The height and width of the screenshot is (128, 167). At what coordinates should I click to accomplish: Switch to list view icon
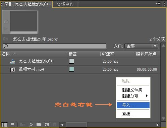point(5,125)
